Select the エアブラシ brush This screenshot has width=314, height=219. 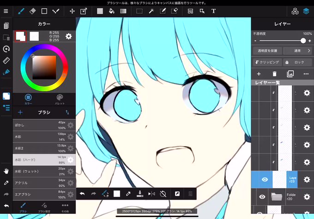point(44,195)
